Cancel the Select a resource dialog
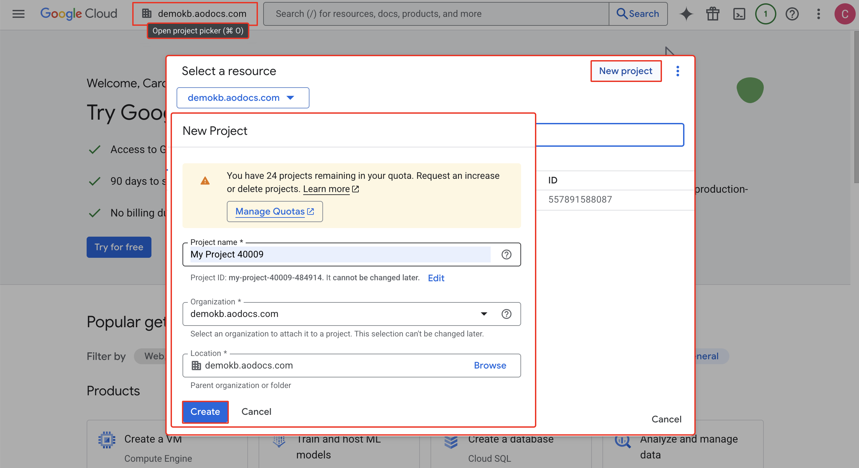The width and height of the screenshot is (859, 468). [x=666, y=419]
